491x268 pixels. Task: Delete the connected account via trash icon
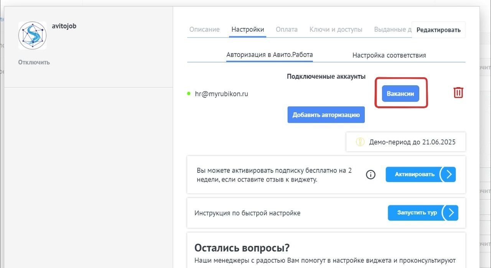pos(458,93)
